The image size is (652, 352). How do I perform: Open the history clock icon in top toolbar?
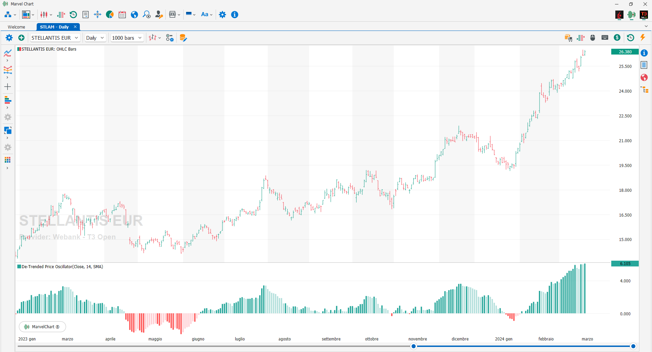(x=73, y=15)
